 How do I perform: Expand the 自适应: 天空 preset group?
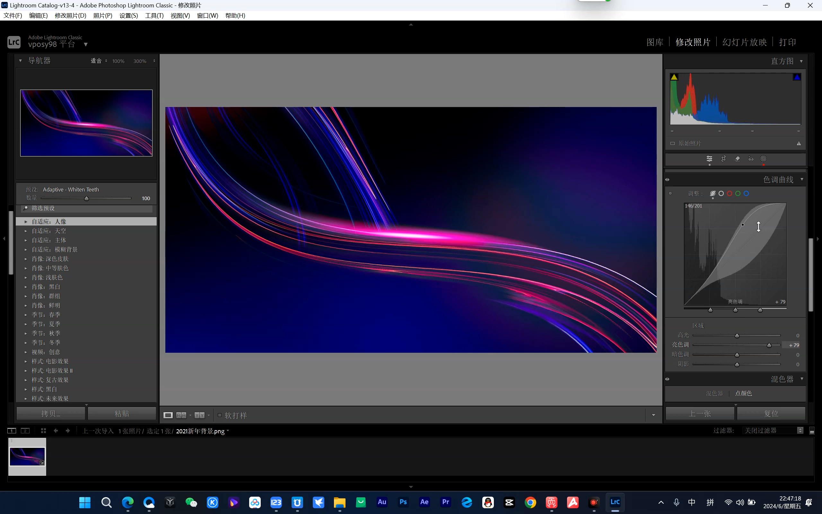(x=26, y=231)
